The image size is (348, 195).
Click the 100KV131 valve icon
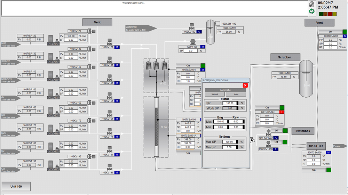pos(110,60)
